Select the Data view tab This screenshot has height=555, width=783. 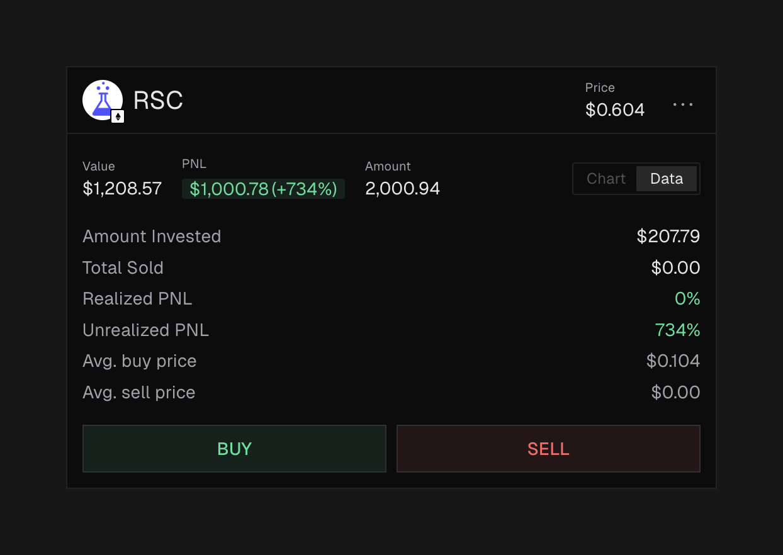[x=667, y=179]
